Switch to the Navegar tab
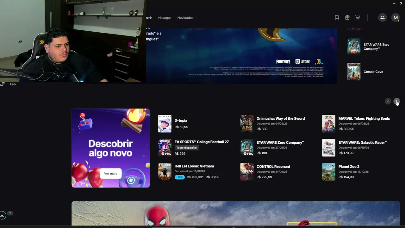The image size is (405, 228). click(x=165, y=18)
